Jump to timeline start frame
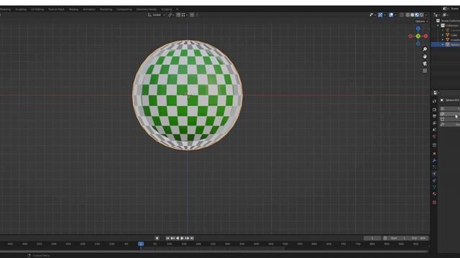Screen dimensions: 460x258 tap(167, 238)
